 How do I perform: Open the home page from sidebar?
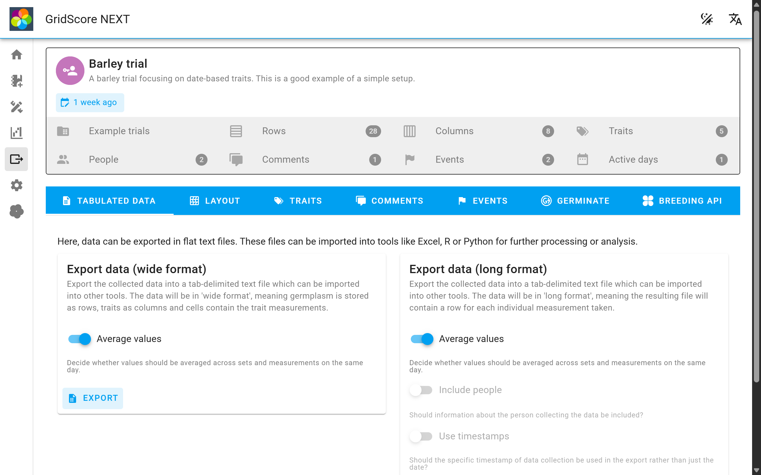click(x=16, y=55)
